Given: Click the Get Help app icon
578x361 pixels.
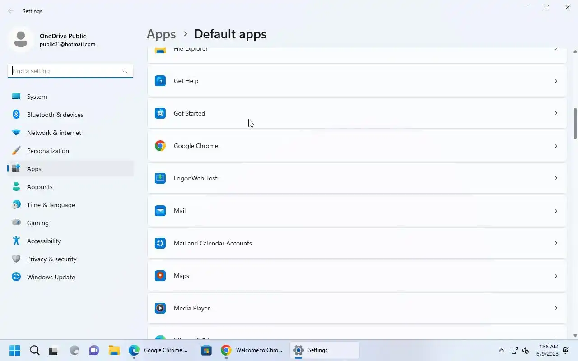Looking at the screenshot, I should tap(160, 81).
